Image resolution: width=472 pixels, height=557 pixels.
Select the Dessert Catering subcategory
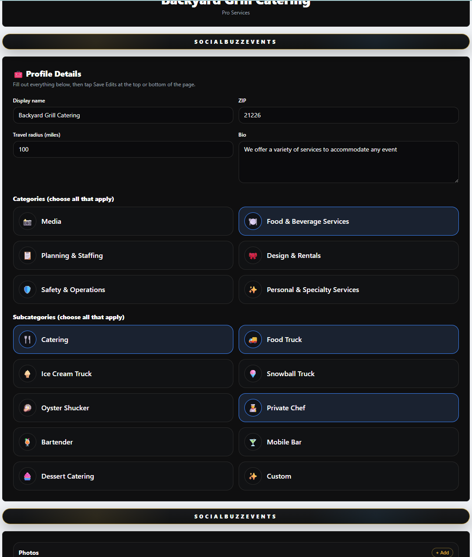(123, 476)
